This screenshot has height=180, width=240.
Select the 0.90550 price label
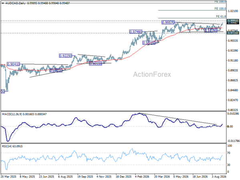click(95, 64)
